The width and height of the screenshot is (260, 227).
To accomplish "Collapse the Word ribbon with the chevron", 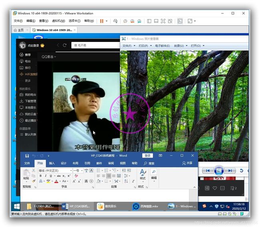I will click(x=194, y=187).
